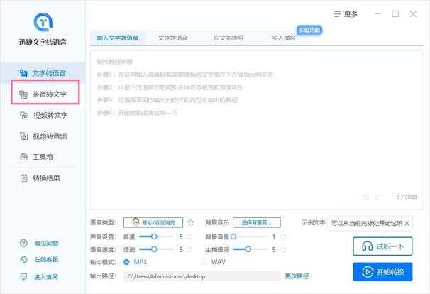Click the 输出路径 output path field
The height and width of the screenshot is (294, 430).
pos(202,276)
